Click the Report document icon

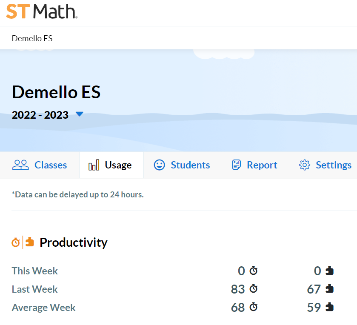[236, 165]
